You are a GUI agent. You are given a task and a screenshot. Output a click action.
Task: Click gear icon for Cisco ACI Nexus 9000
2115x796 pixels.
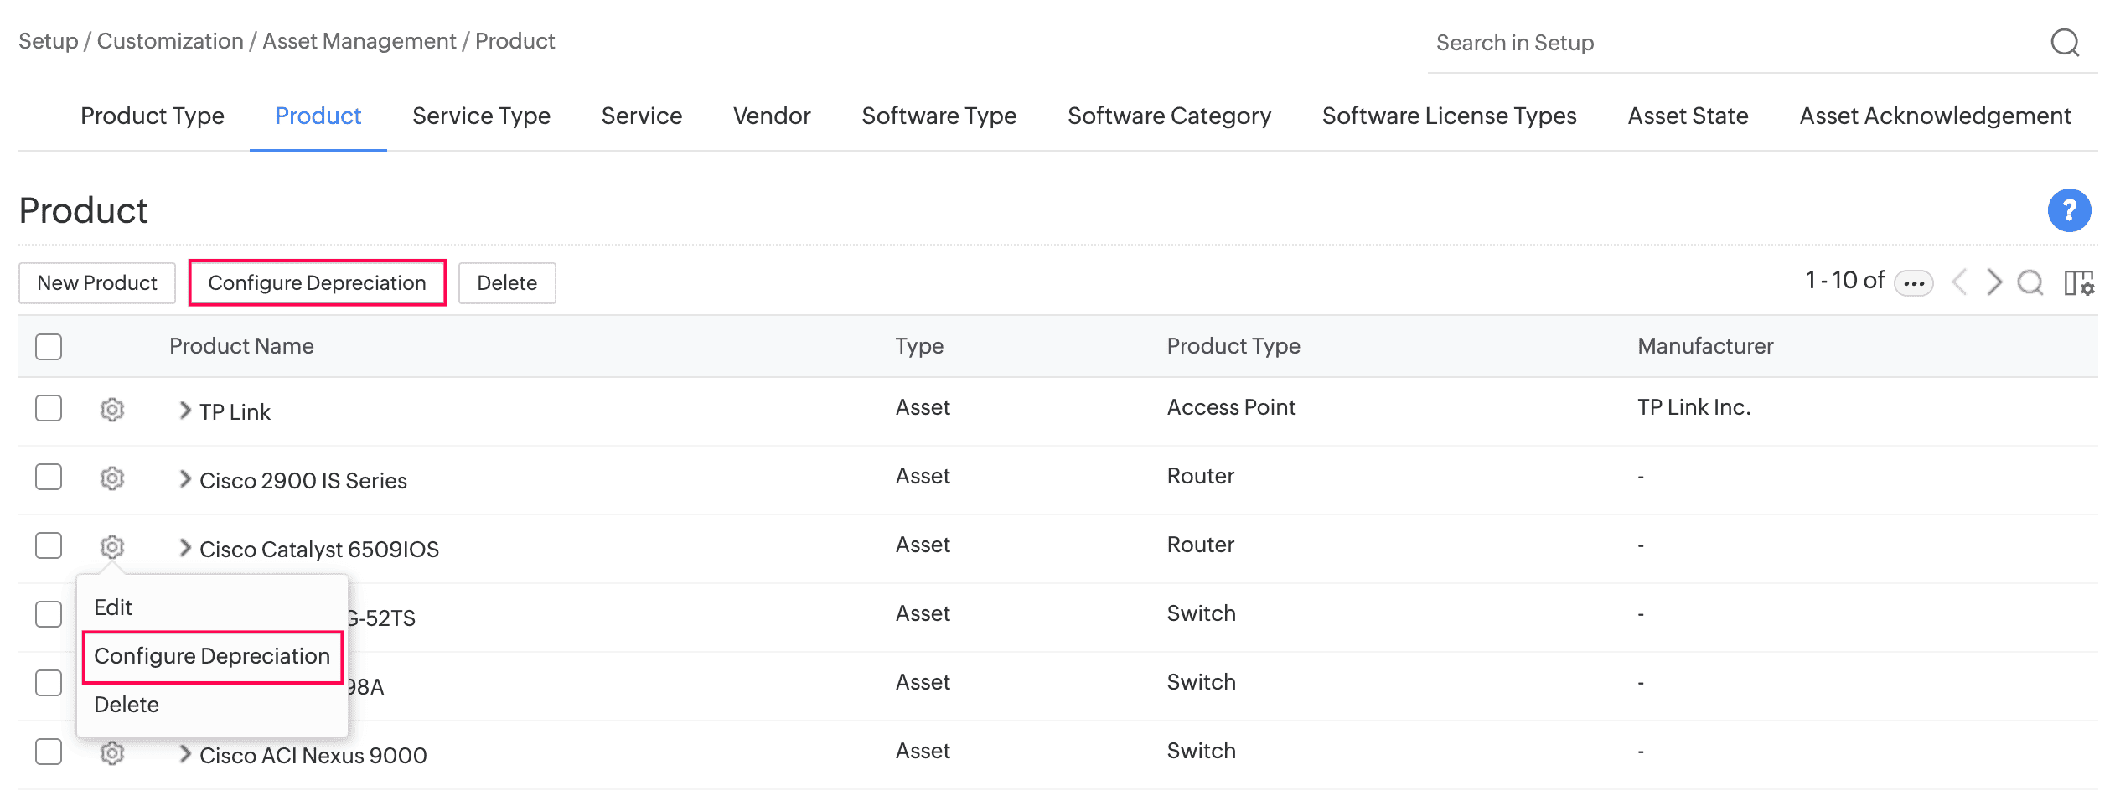[112, 752]
